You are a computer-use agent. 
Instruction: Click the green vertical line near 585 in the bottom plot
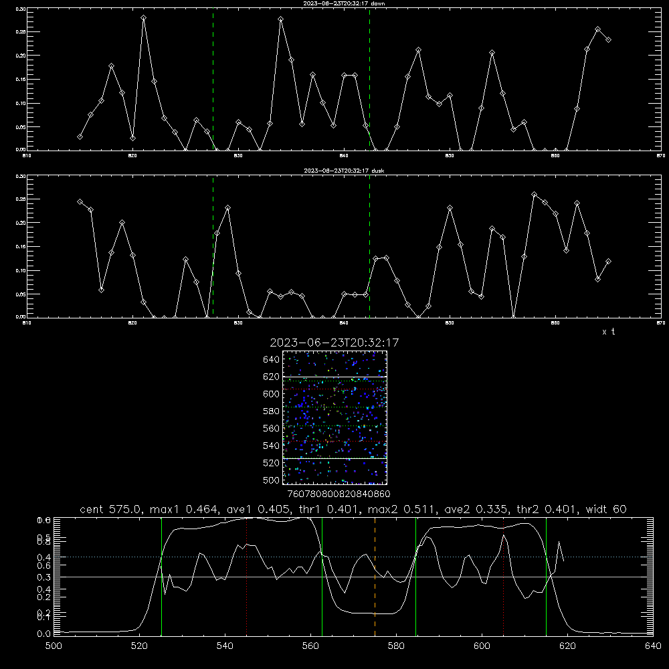(415, 576)
